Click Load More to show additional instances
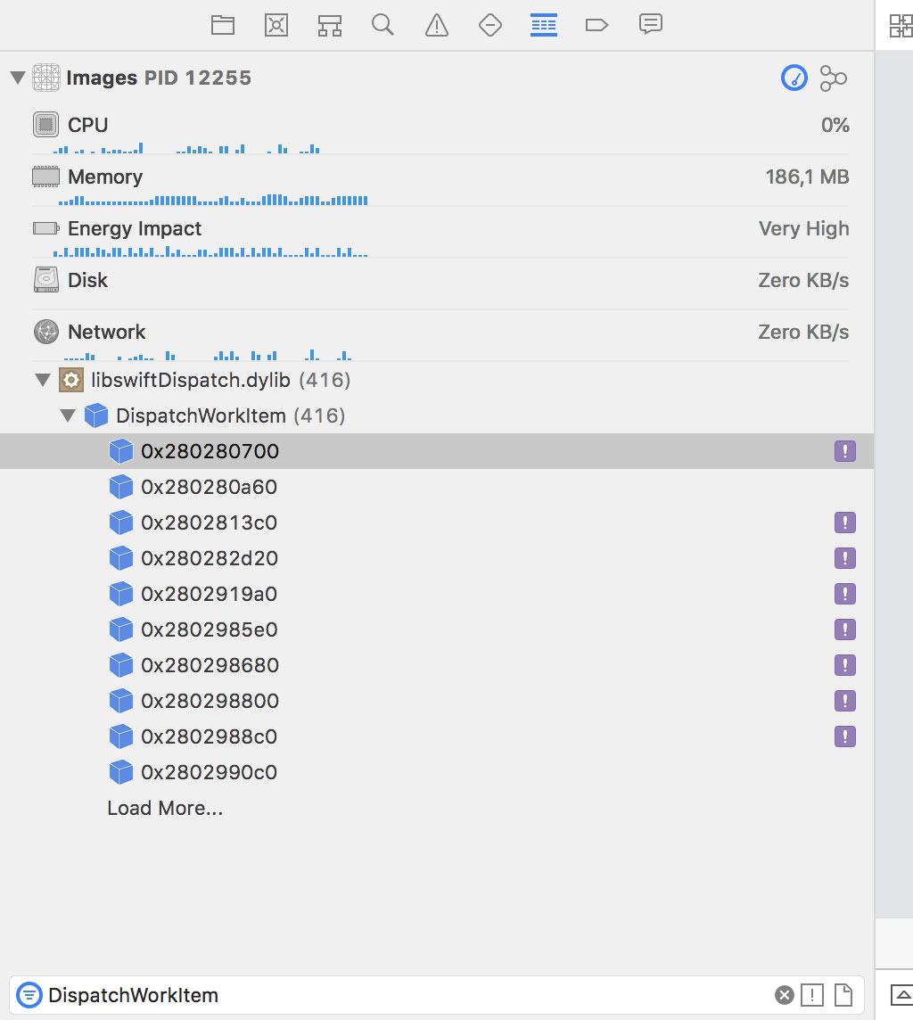 tap(165, 808)
